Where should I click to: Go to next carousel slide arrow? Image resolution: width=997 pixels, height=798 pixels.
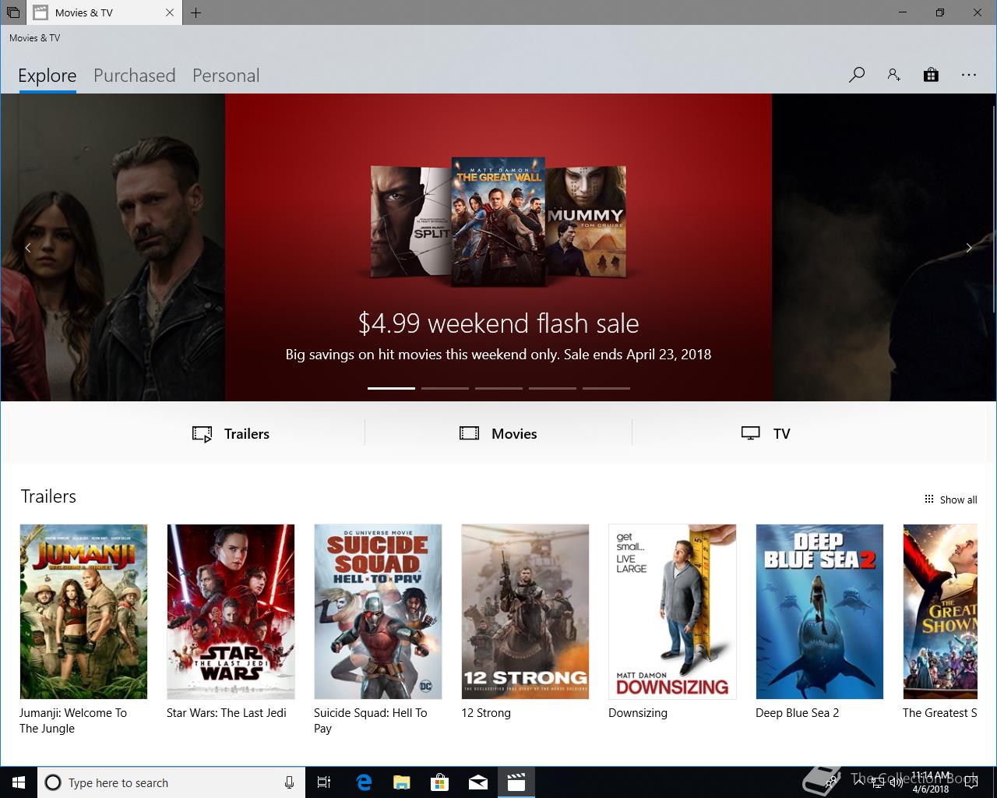coord(969,248)
